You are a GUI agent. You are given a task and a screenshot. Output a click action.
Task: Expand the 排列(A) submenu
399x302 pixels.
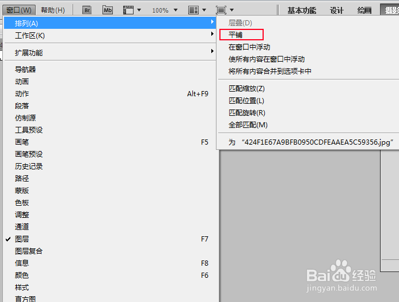(x=110, y=23)
